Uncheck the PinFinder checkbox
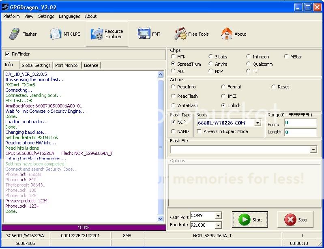 tap(7, 54)
